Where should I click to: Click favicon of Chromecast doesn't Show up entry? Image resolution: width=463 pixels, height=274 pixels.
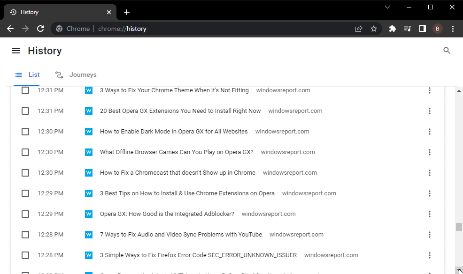(89, 173)
